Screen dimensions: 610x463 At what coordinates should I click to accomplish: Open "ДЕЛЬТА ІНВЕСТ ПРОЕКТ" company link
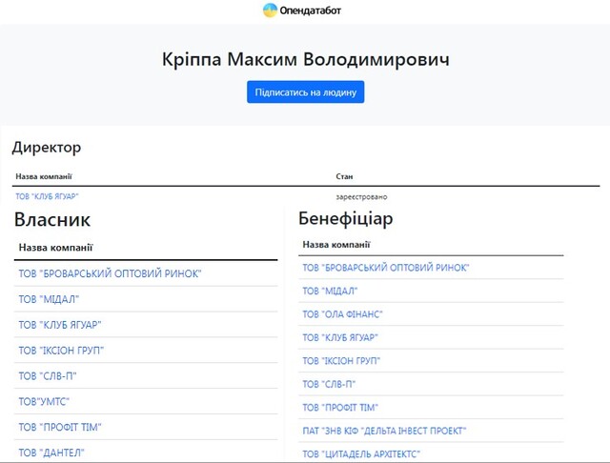pos(384,431)
